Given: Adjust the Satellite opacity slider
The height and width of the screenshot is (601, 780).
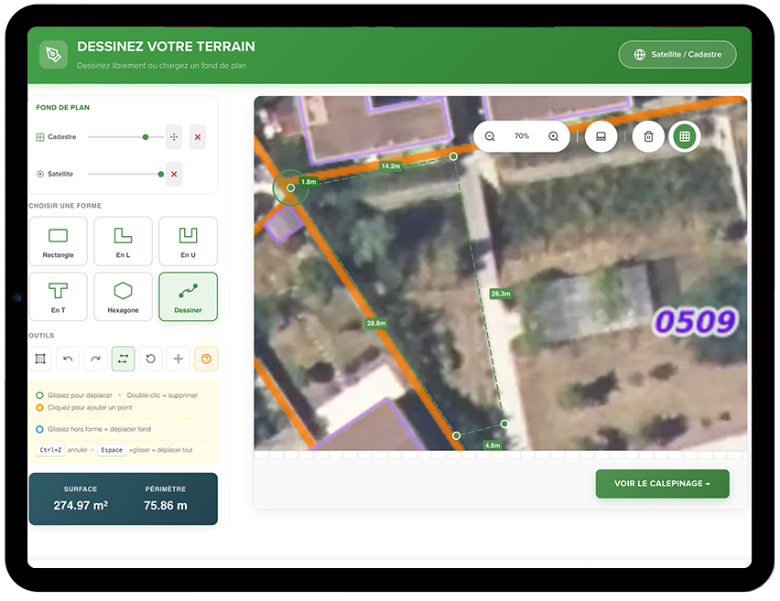Looking at the screenshot, I should tap(161, 174).
